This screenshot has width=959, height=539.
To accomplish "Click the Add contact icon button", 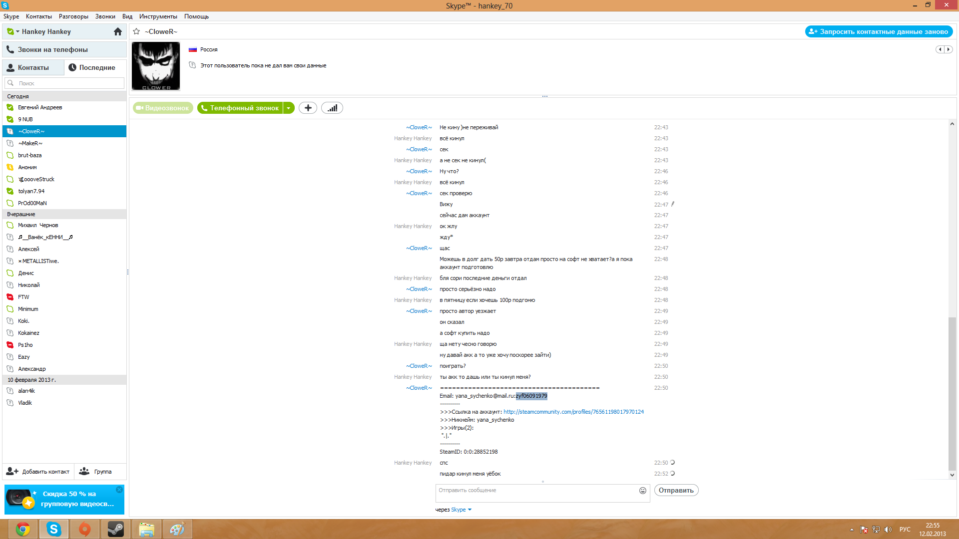I will [x=12, y=471].
